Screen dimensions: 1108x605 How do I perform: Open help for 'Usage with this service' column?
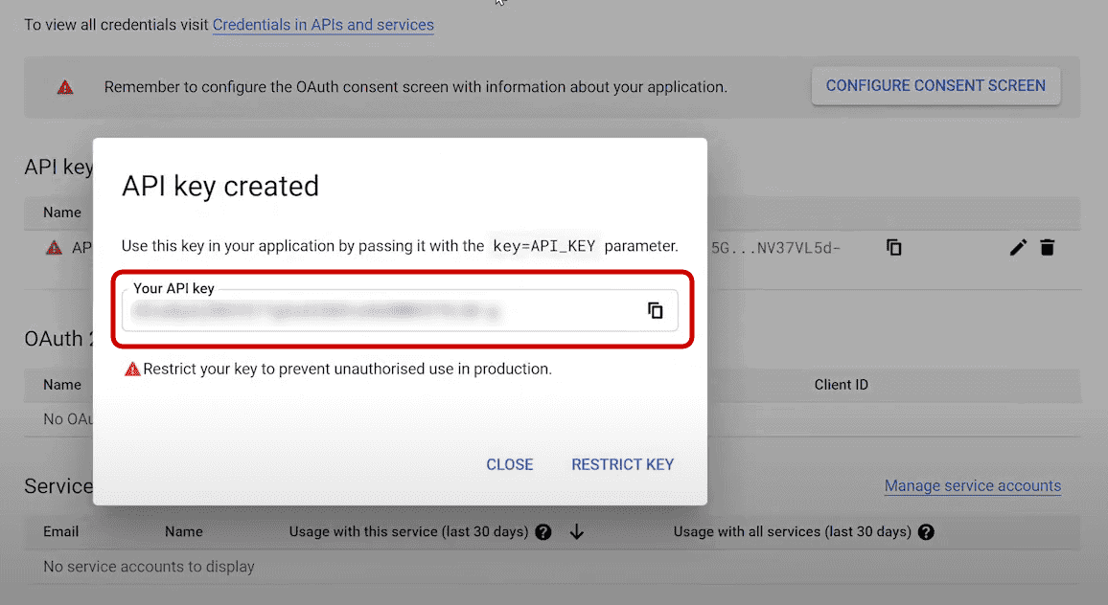click(x=543, y=531)
